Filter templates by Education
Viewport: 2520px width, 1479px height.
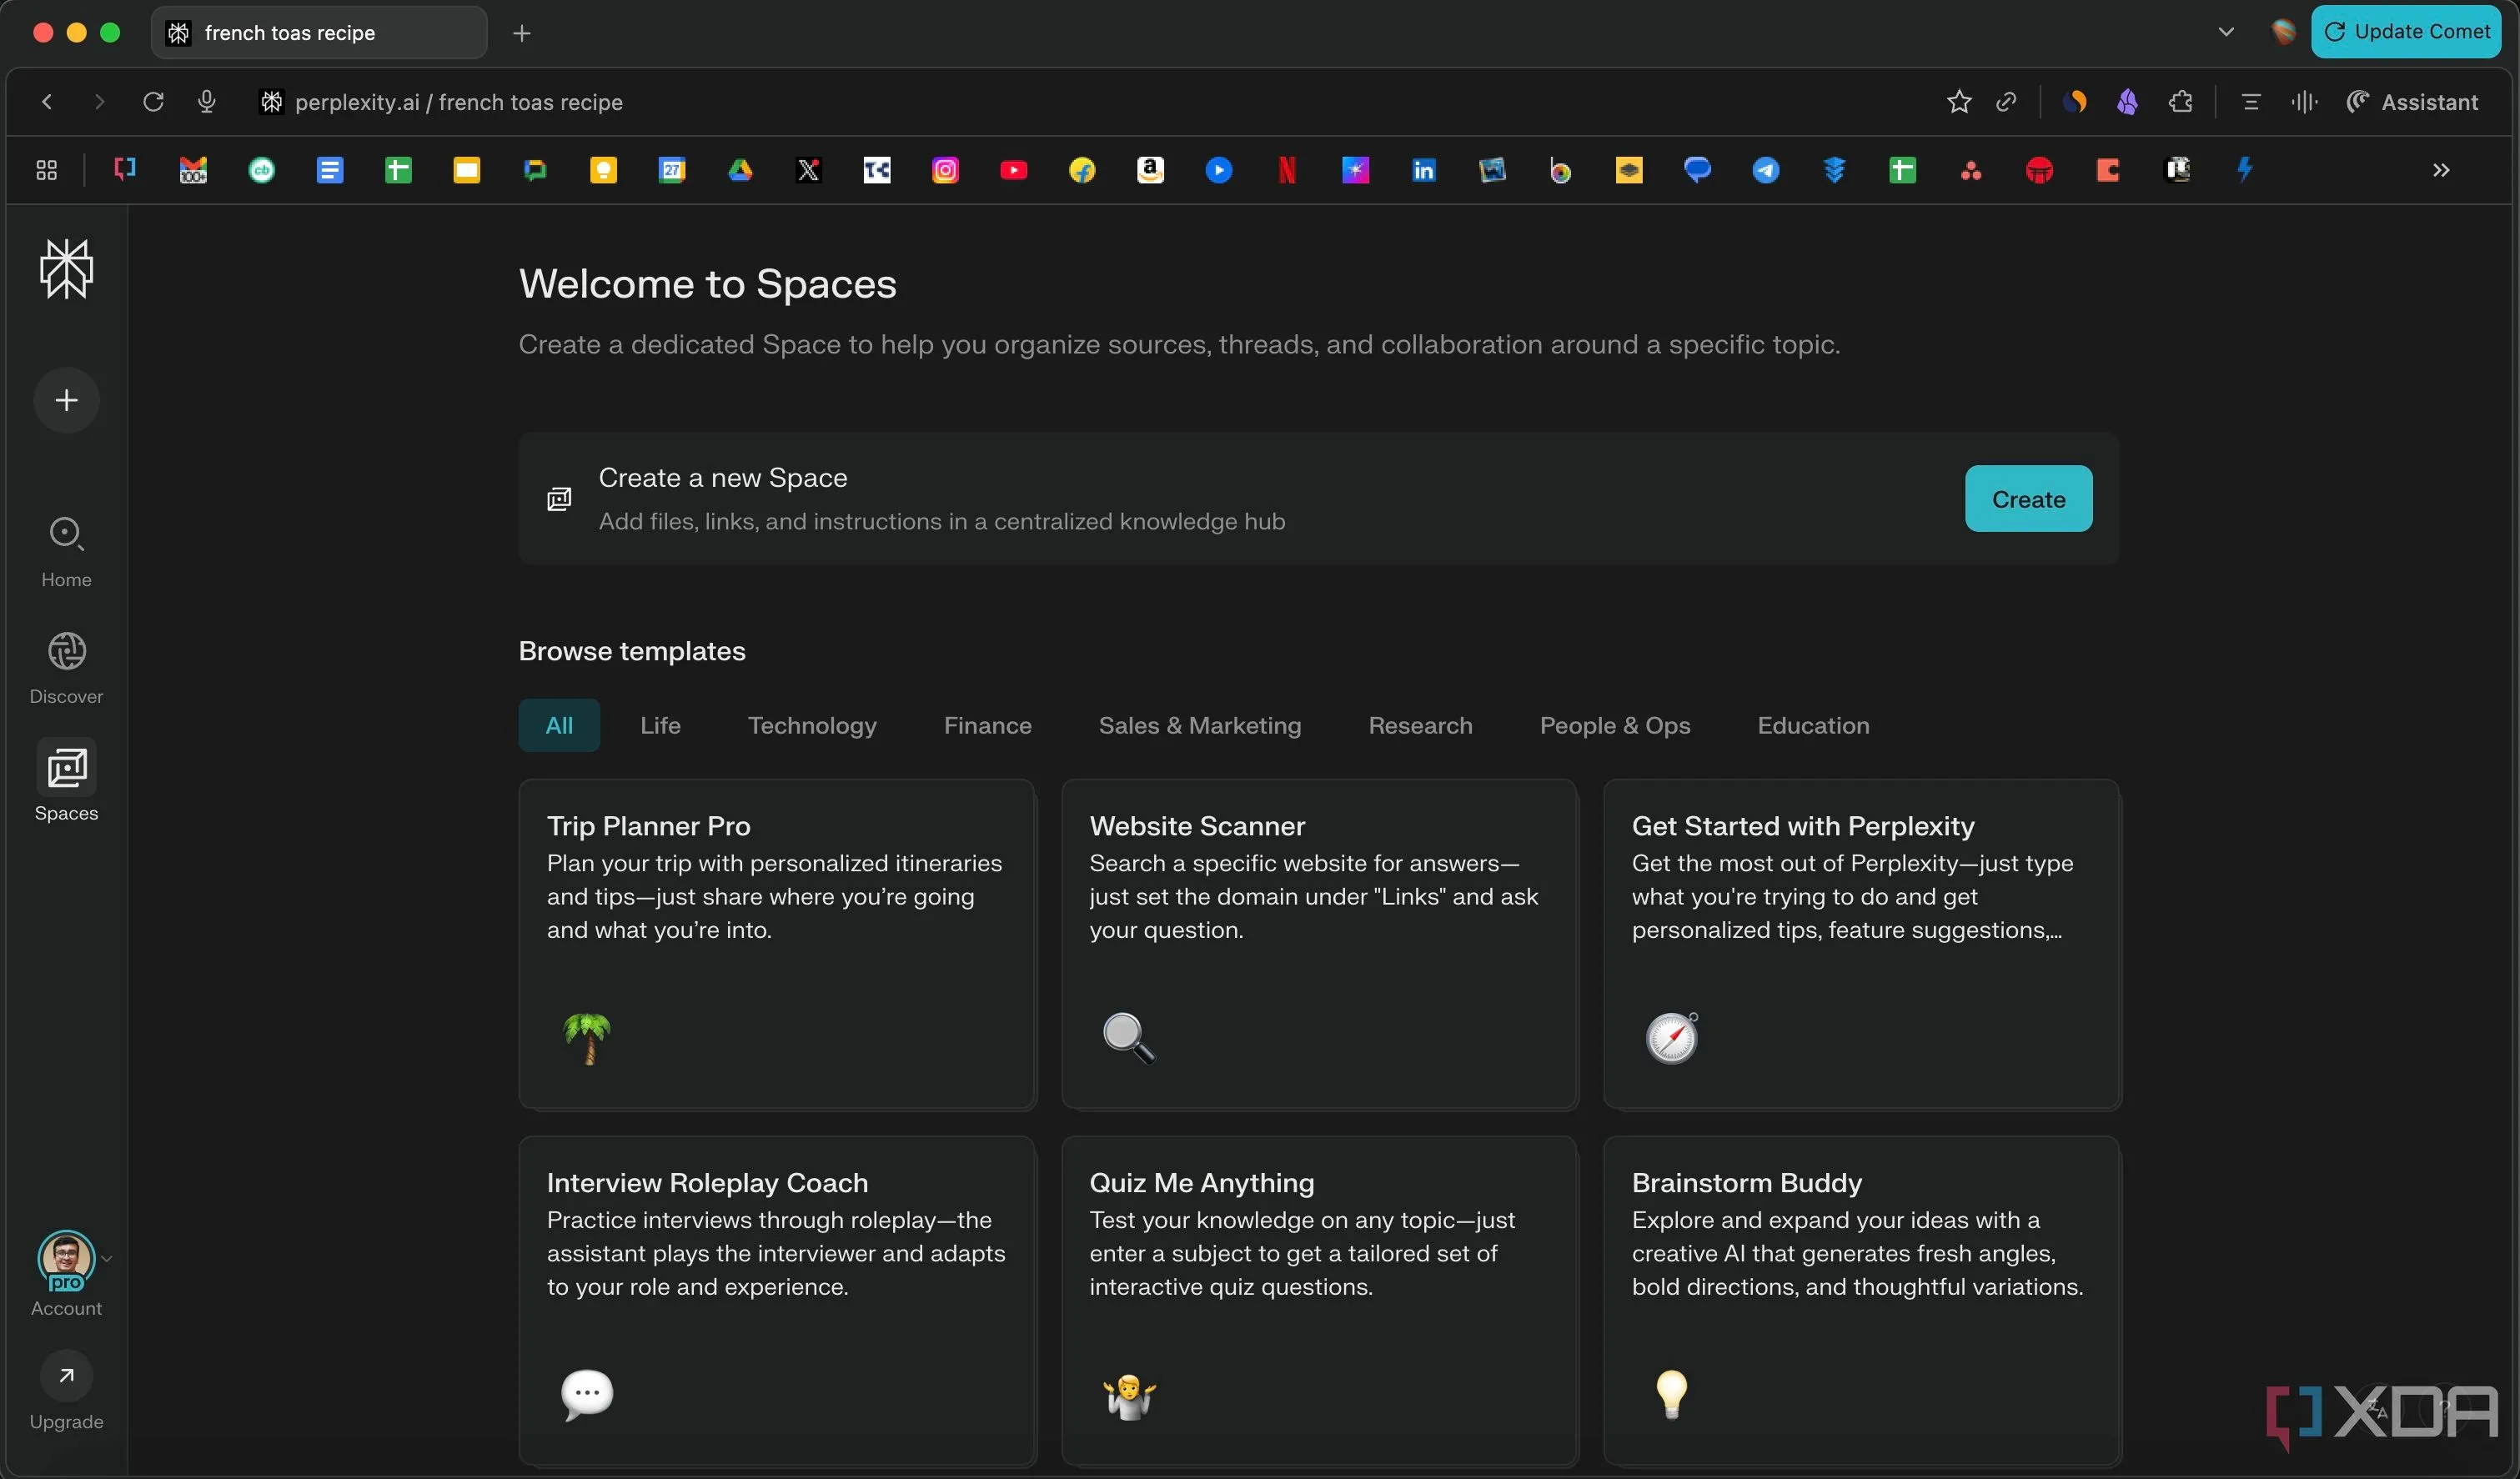click(x=1812, y=725)
